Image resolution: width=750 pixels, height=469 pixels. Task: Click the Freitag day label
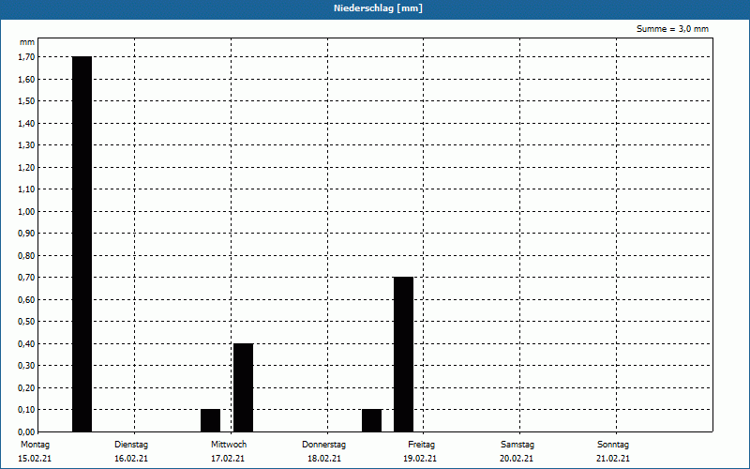coord(421,445)
